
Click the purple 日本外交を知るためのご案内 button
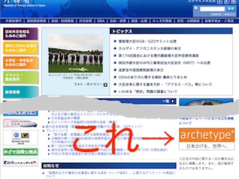(x=20, y=34)
